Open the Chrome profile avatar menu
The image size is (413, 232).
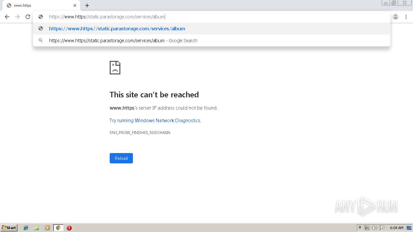[x=396, y=17]
